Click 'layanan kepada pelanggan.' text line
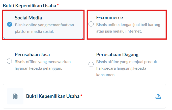The image size is (172, 110). 38,68
